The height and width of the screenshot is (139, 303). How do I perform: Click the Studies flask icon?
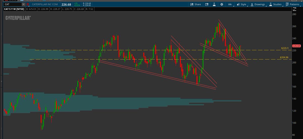pyautogui.click(x=270, y=4)
